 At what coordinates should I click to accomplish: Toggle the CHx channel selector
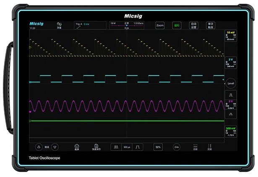click(176, 147)
